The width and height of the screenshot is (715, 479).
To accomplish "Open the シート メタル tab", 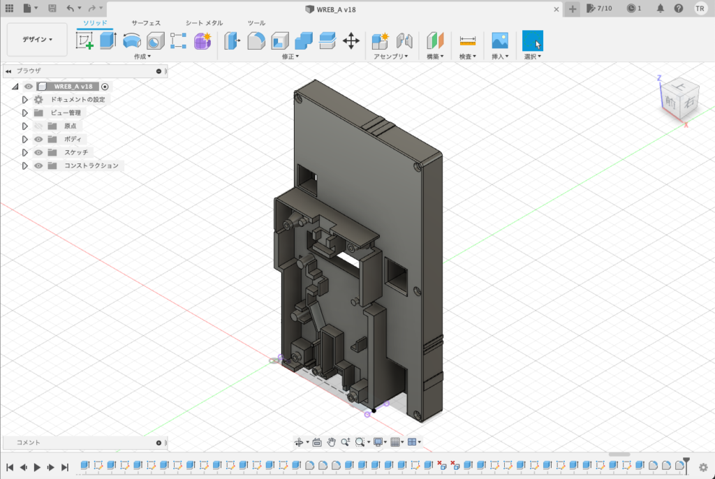I will pyautogui.click(x=204, y=23).
